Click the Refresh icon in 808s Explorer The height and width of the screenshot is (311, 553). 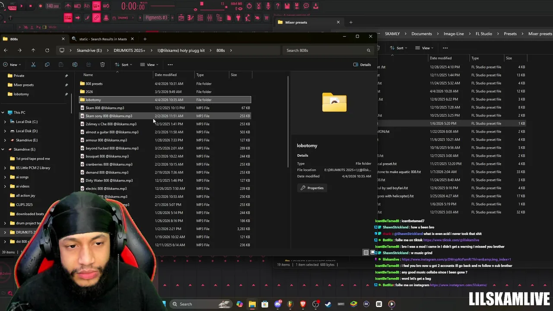(x=47, y=51)
